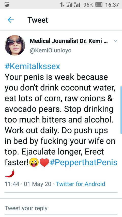Viewport: 122px width, 217px height.
Task: Open the #PepperthatPenis hashtag
Action: tap(84, 162)
